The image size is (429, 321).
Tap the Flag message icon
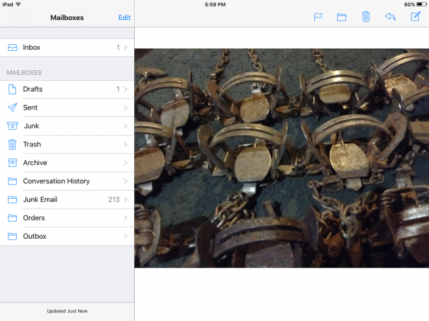318,17
